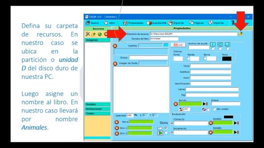Viewport: 264px width, 148px height.
Task: Remove the Logotipo with its red X
Action: click(115, 46)
